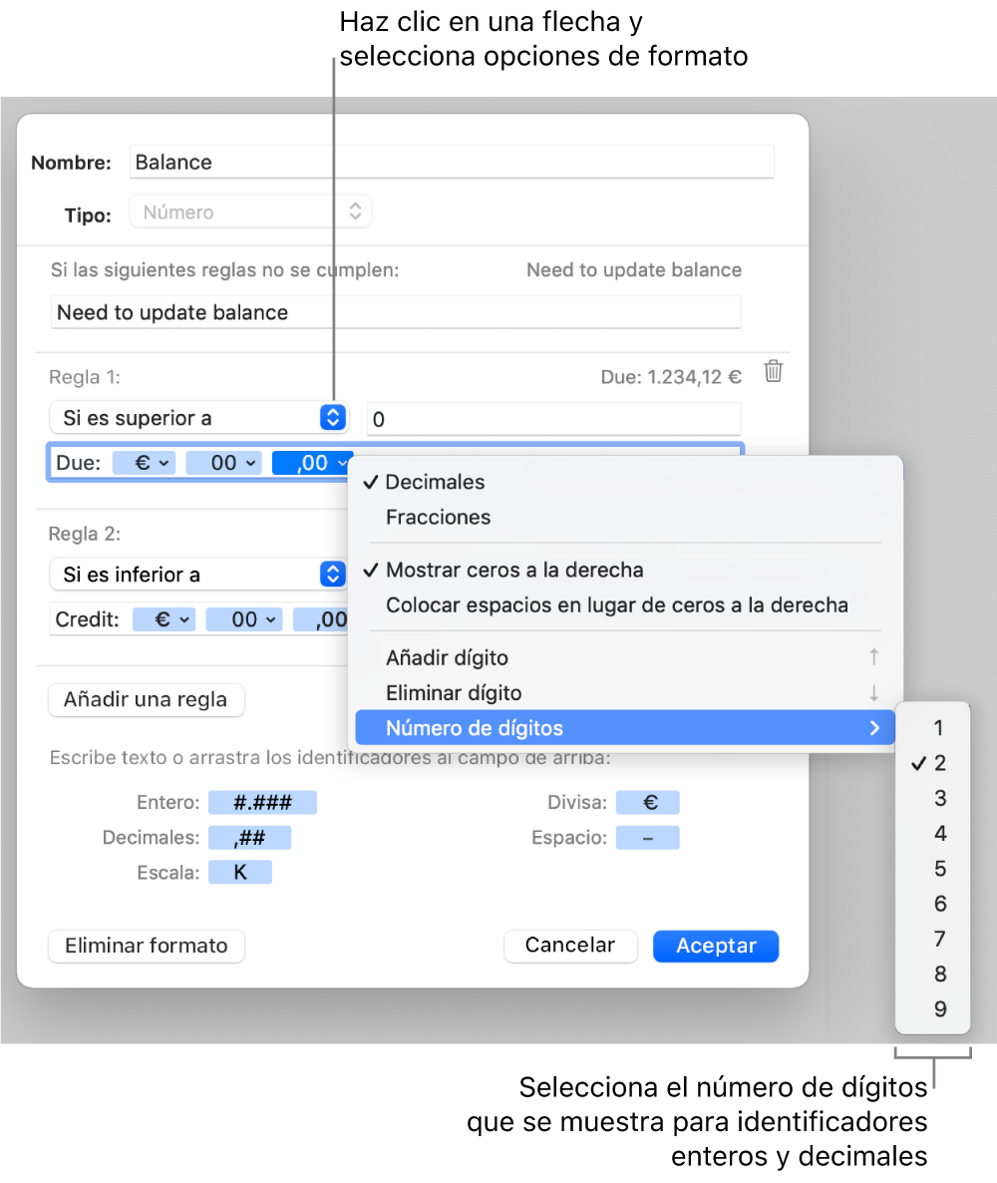Viewport: 997px width, 1183px height.
Task: Click the Due: format field
Action: (396, 463)
